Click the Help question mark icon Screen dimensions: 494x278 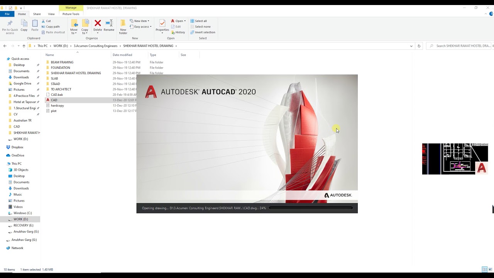[x=491, y=14]
